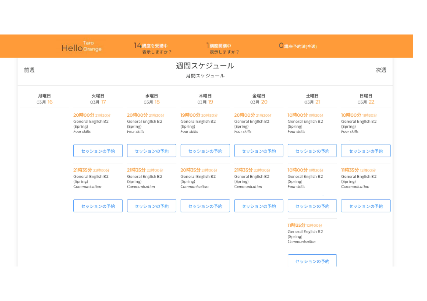
Task: Click the Hello Taro Orange greeting
Action: [x=81, y=47]
